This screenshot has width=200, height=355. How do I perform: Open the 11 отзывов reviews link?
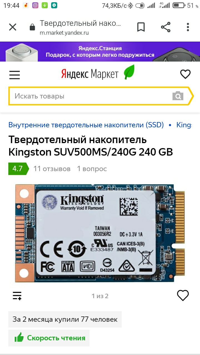[52, 169]
